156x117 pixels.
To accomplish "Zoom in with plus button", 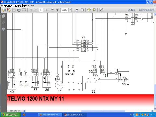I will click(58, 10).
